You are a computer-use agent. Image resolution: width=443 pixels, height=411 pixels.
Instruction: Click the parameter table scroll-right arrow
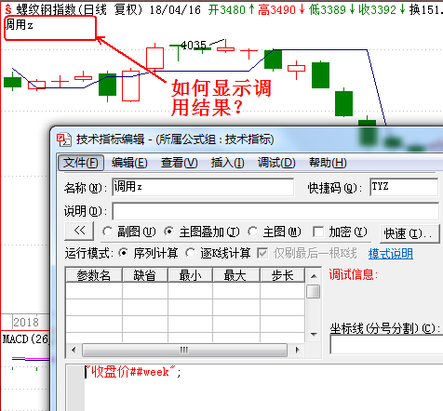[298, 350]
